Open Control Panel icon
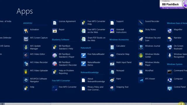 click(169, 88)
